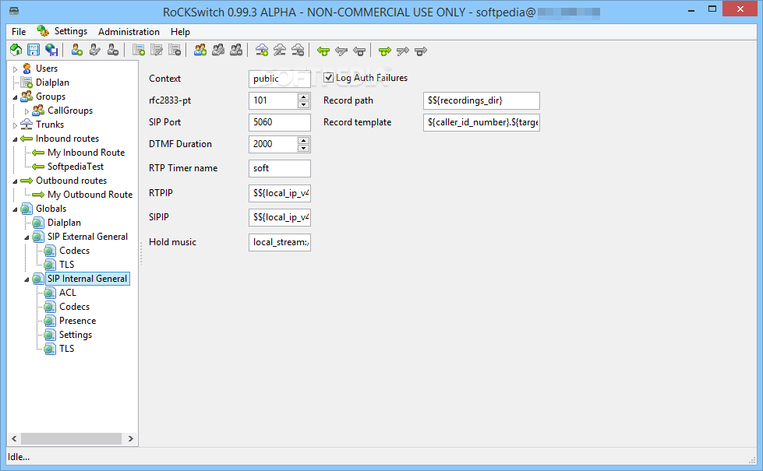This screenshot has height=471, width=763.
Task: Decrease the DTMF Duration value
Action: 304,148
